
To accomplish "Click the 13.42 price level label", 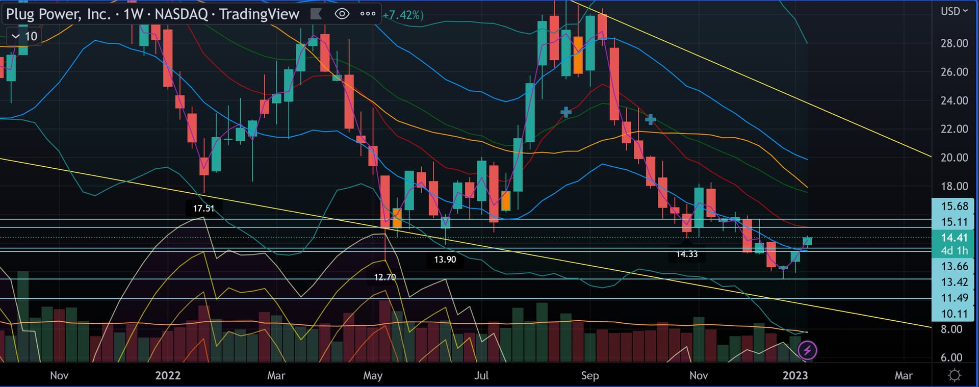I will 954,282.
